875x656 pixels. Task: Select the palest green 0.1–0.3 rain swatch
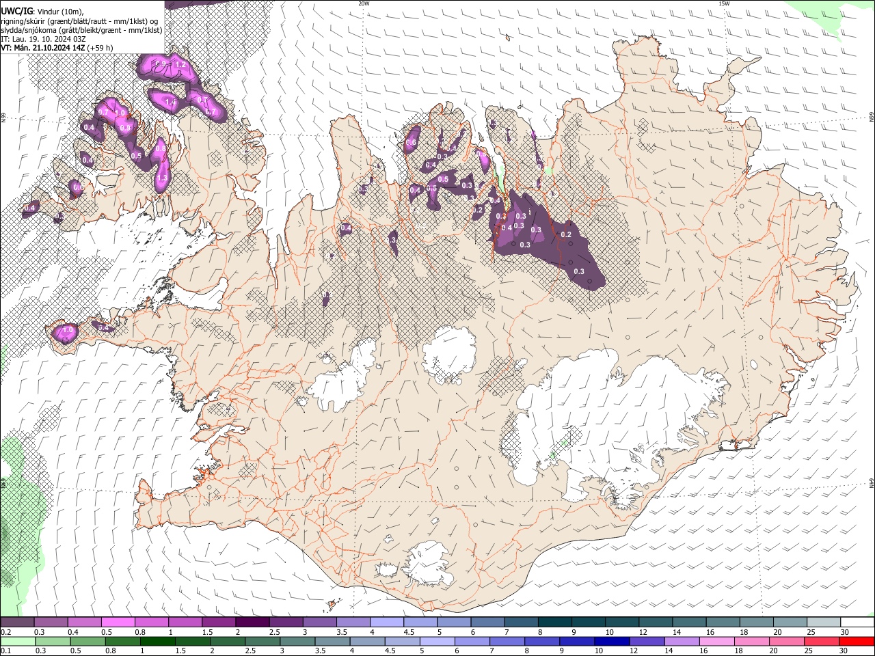(x=17, y=641)
